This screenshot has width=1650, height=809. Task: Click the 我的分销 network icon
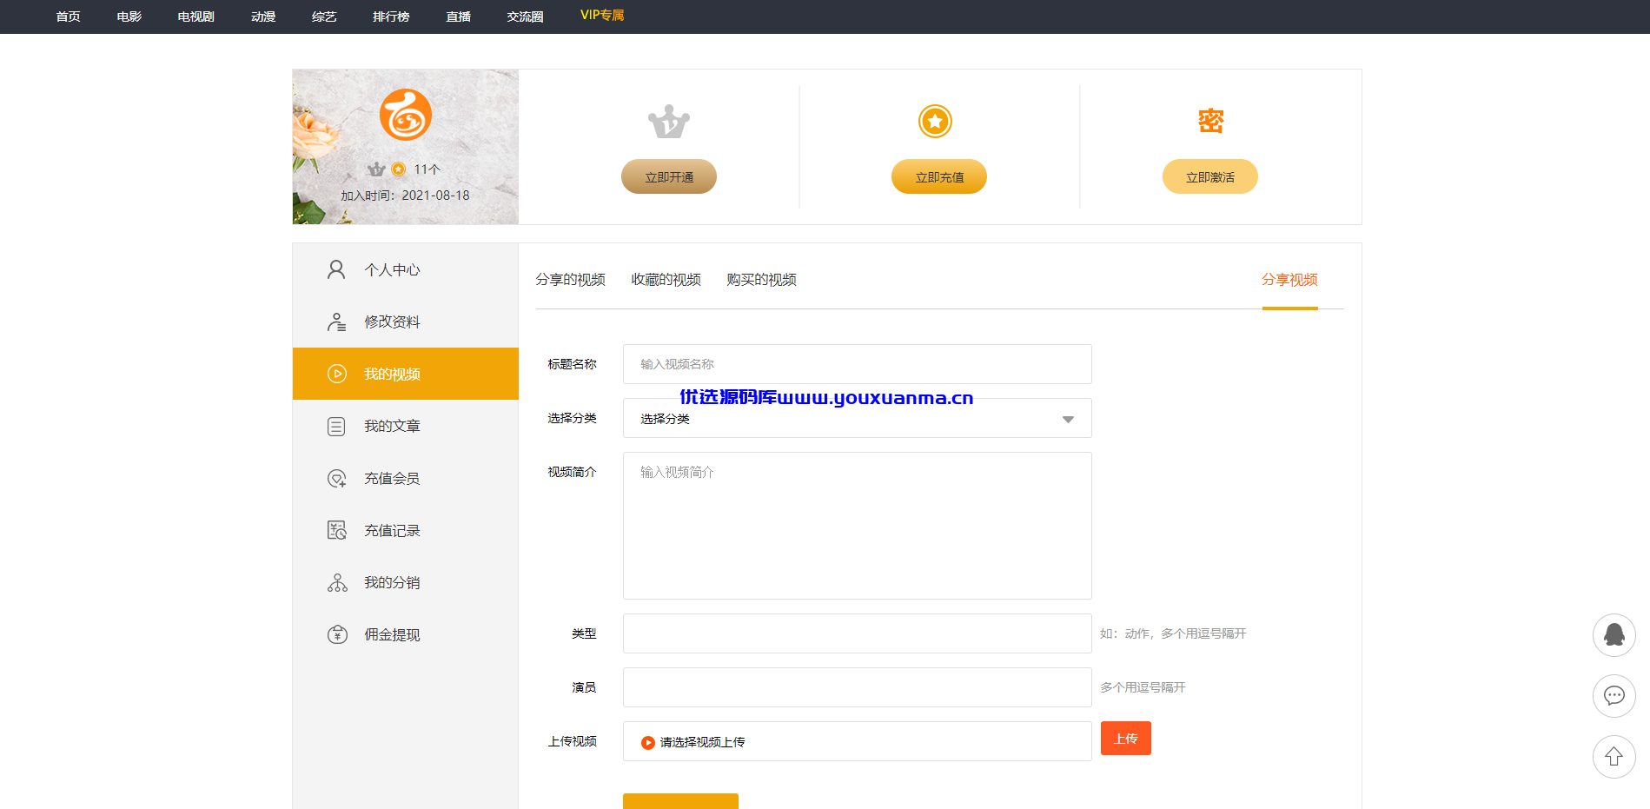pos(337,582)
